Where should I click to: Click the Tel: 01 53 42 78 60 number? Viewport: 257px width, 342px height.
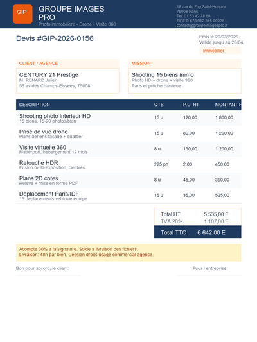(193, 16)
